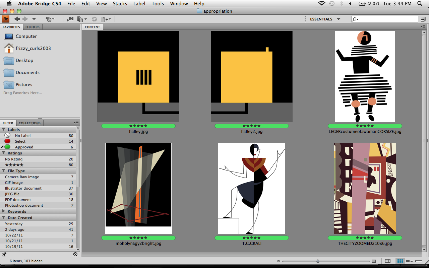Switch to view as details
The height and width of the screenshot is (268, 429).
tap(409, 261)
